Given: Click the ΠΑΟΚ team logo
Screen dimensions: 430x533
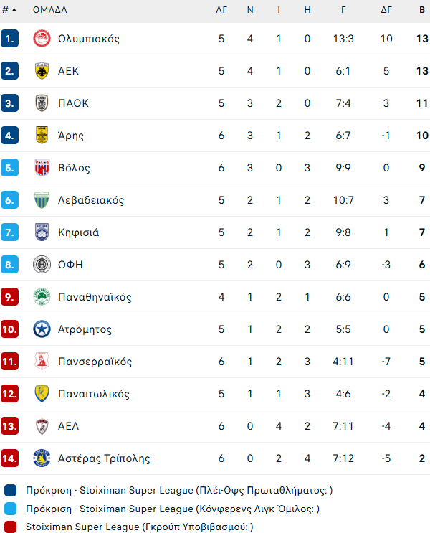Looking at the screenshot, I should tap(42, 103).
